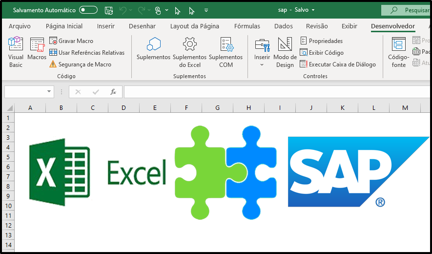Toggle Salvamento Automático switch
432x254 pixels.
[88, 10]
